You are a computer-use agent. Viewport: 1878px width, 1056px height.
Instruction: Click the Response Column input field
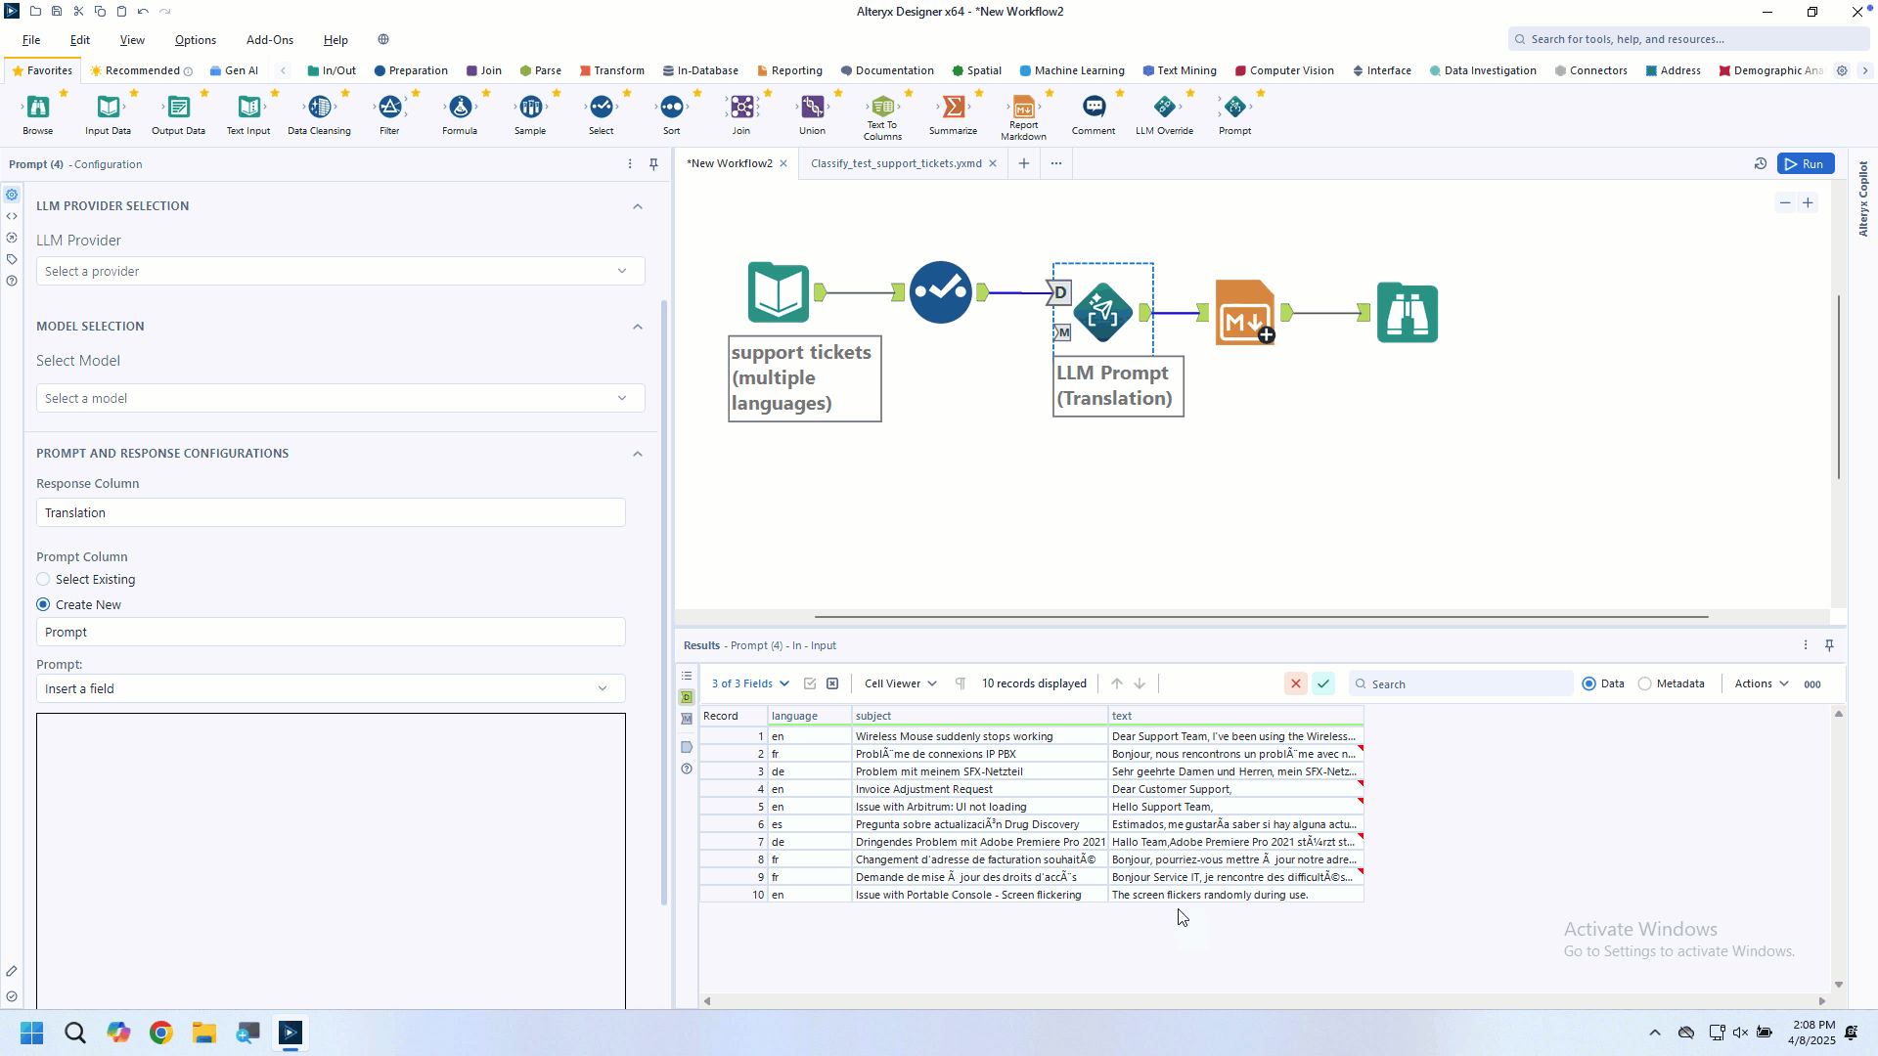[x=331, y=513]
